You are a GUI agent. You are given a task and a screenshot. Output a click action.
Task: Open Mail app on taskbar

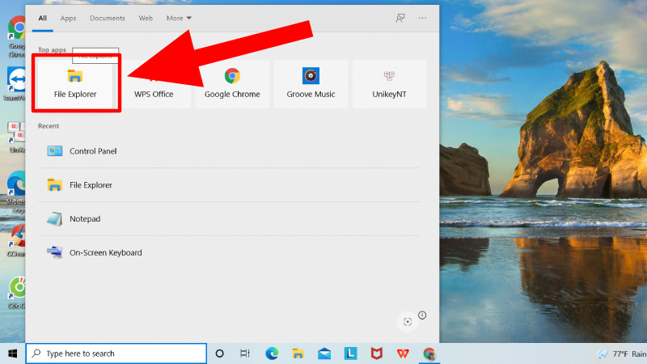(x=324, y=353)
